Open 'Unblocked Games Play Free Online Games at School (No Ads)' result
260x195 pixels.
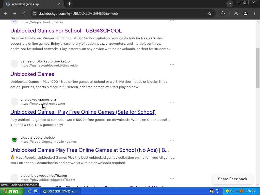(x=90, y=150)
